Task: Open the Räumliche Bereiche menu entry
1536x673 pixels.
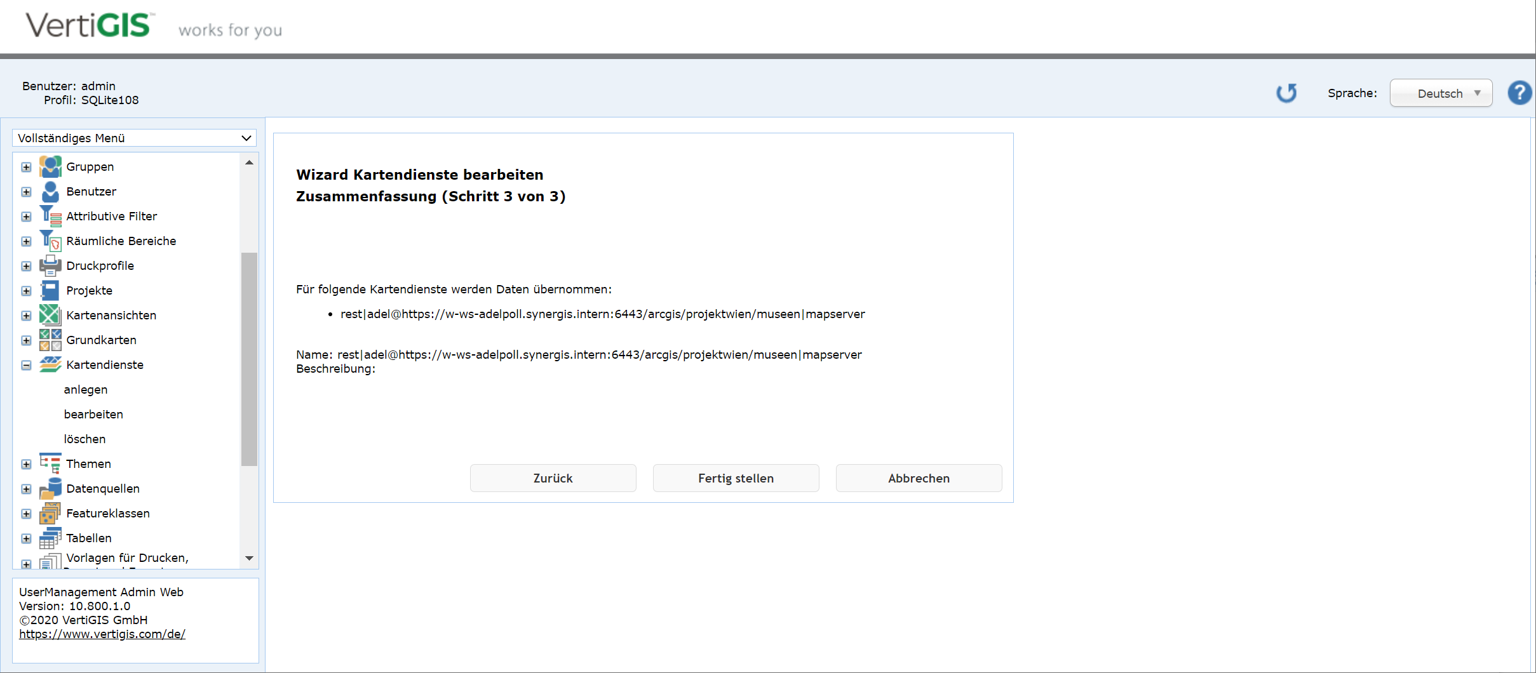Action: point(121,241)
